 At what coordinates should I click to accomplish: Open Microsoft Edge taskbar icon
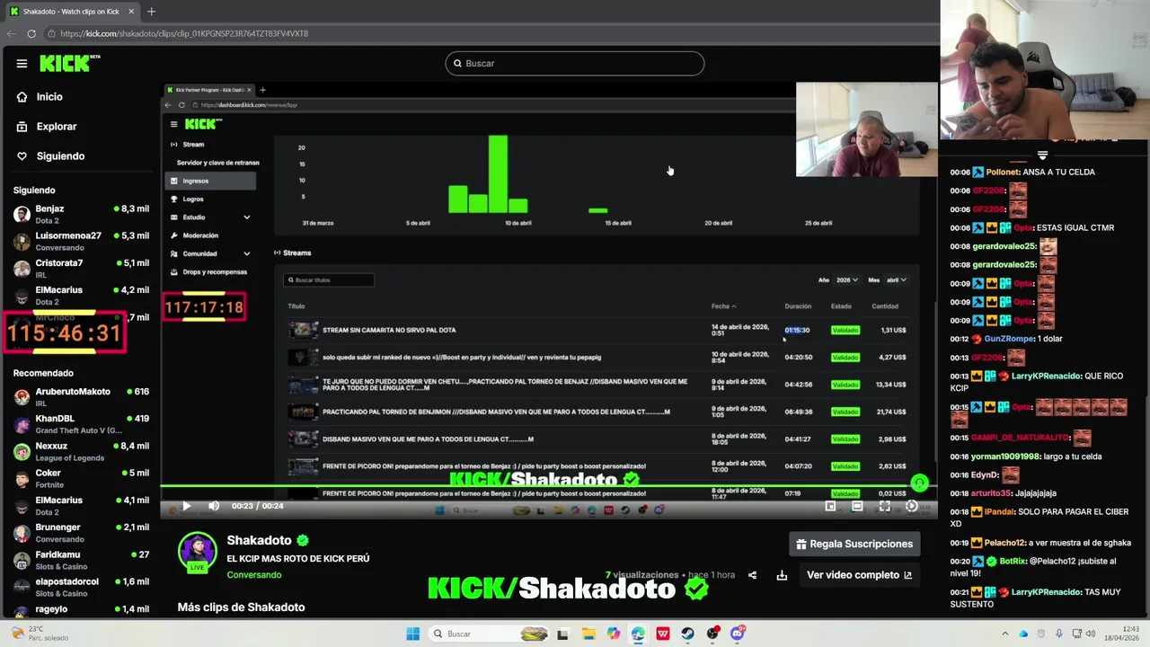[638, 634]
